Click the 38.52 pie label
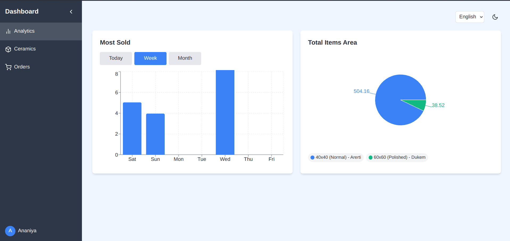Viewport: 510px width, 241px height. pyautogui.click(x=438, y=105)
